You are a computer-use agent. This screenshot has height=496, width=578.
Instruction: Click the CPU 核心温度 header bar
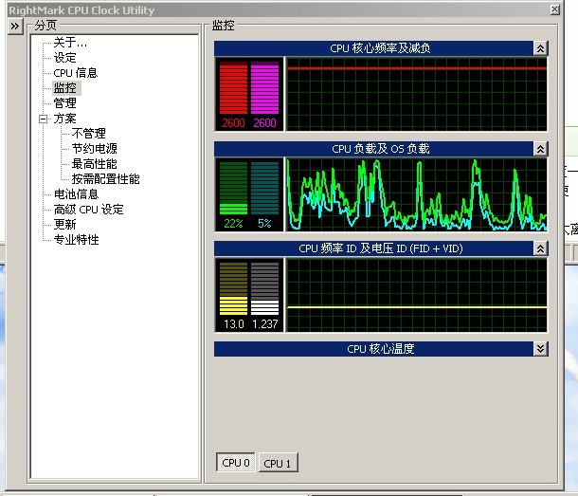coord(373,349)
